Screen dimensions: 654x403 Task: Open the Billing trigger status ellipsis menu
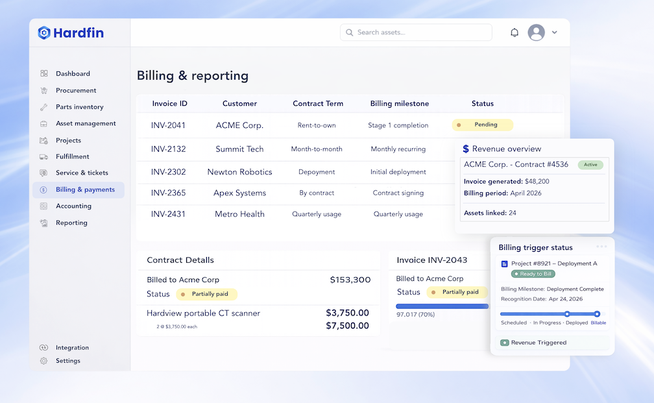(x=603, y=245)
